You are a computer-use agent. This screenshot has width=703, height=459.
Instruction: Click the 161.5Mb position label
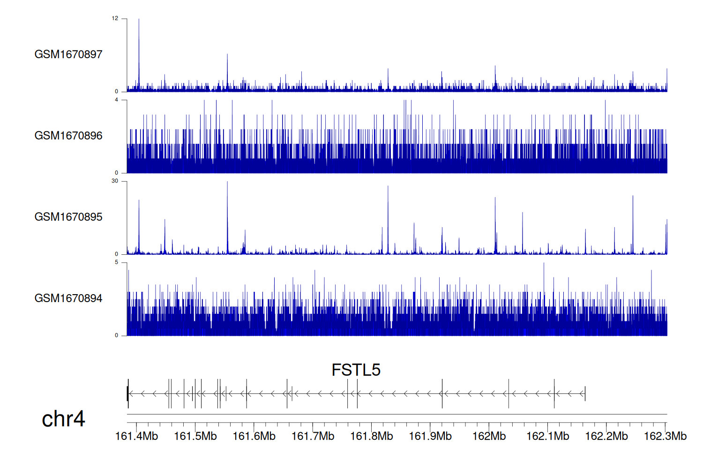195,436
